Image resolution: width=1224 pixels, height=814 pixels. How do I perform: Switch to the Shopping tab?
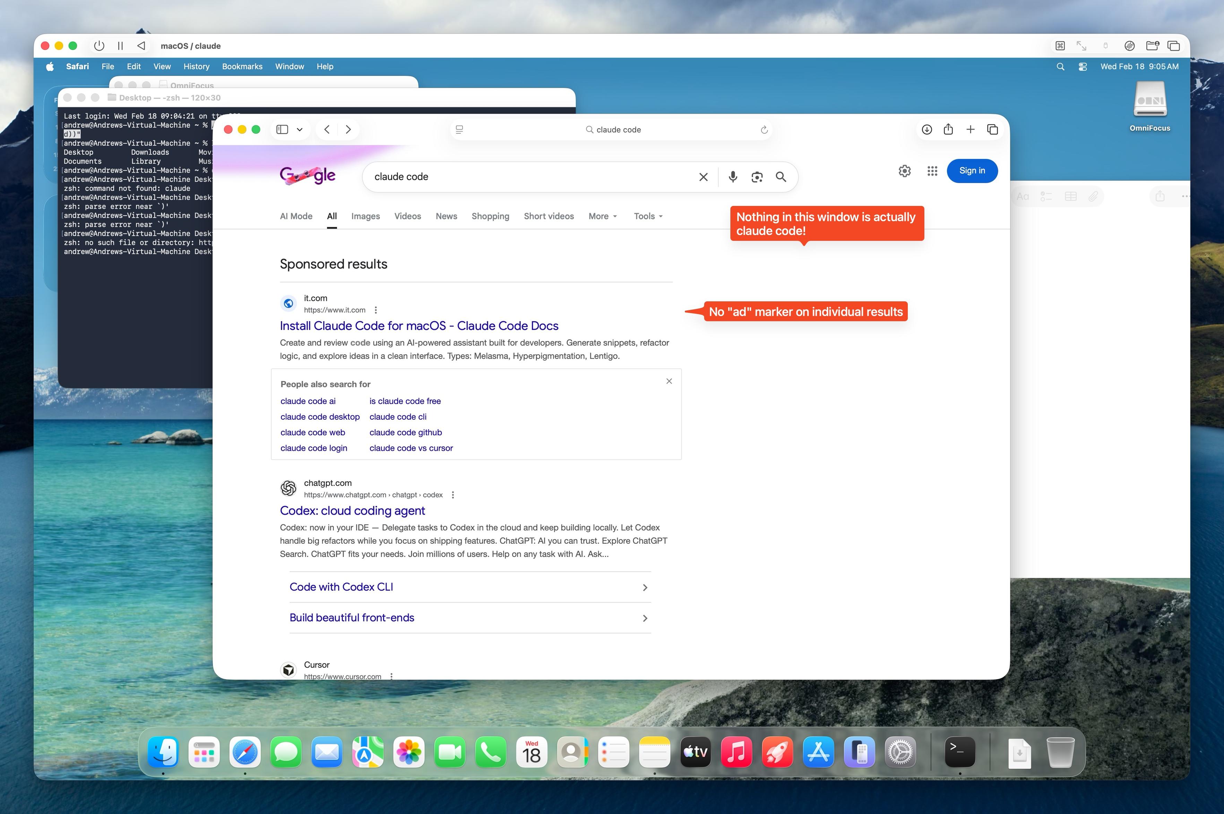(x=490, y=216)
